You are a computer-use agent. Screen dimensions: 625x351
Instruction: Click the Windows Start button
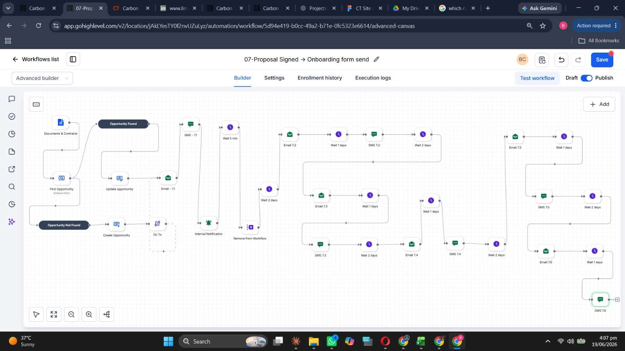point(168,341)
